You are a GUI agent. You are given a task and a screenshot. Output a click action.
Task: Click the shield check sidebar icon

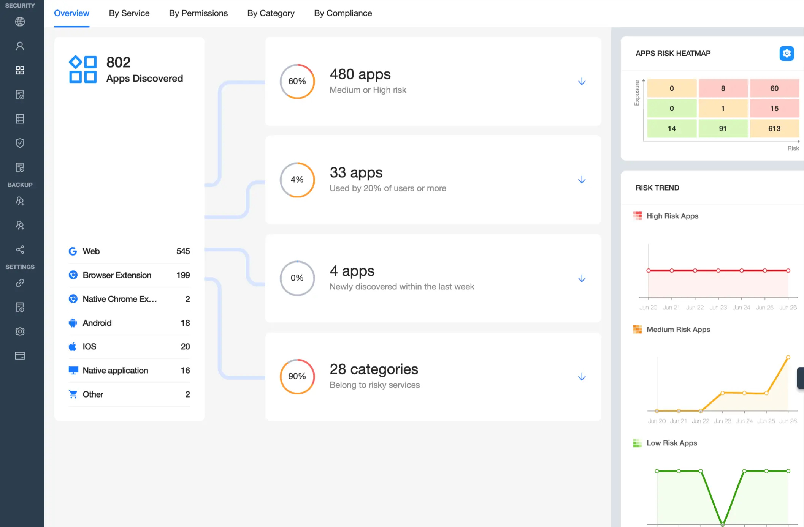click(20, 143)
